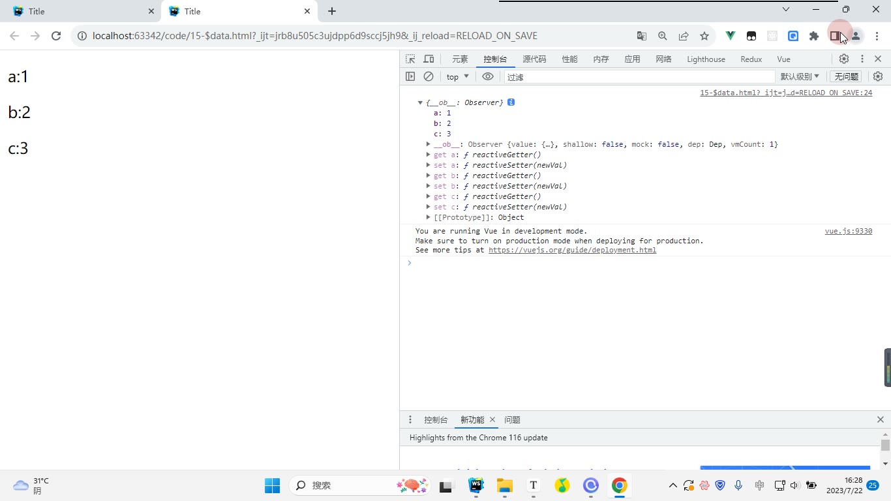Open a new browser tab
Screen dimensions: 891x501
(332, 11)
